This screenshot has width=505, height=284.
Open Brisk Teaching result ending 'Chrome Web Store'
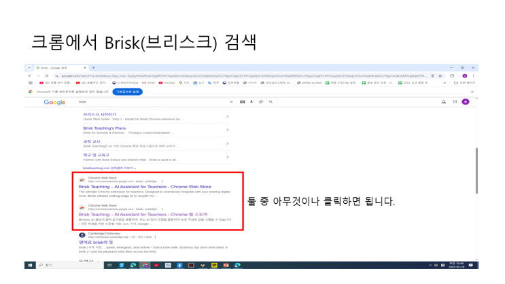point(145,187)
